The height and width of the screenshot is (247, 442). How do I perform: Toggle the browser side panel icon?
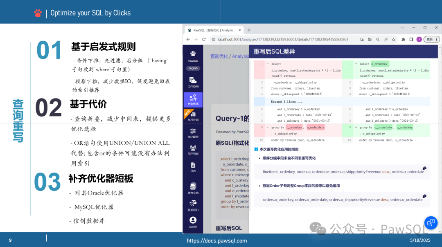[x=411, y=39]
